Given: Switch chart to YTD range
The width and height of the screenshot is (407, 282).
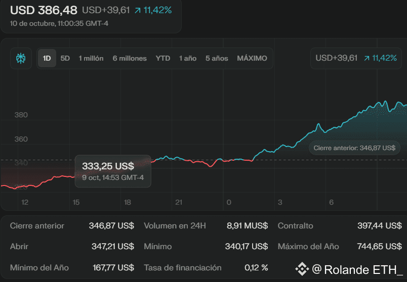Looking at the screenshot, I should [163, 58].
